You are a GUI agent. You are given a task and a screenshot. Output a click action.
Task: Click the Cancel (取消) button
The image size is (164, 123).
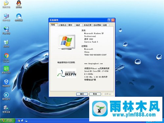(95, 94)
